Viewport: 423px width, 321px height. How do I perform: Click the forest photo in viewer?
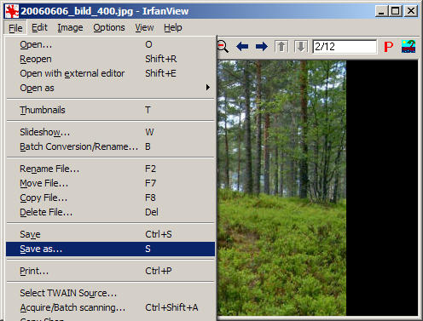click(281, 188)
